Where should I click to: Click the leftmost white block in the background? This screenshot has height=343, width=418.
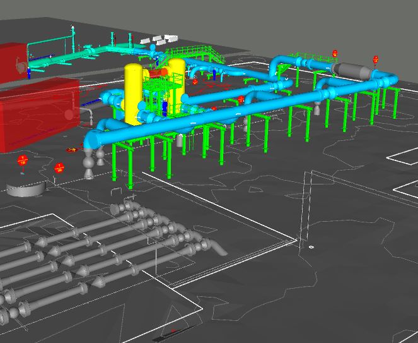tap(145, 41)
